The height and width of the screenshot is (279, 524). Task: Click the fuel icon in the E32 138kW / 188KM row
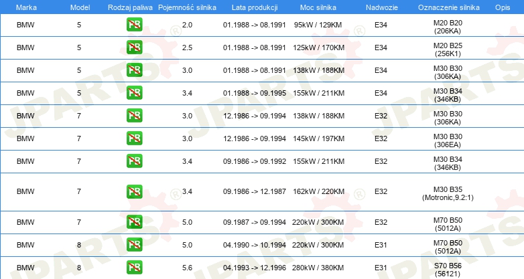(x=134, y=116)
